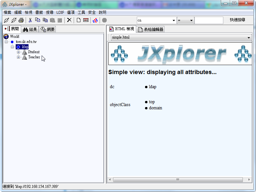The height and width of the screenshot is (192, 256).
Task: Open the 說明 menu
Action: click(103, 13)
